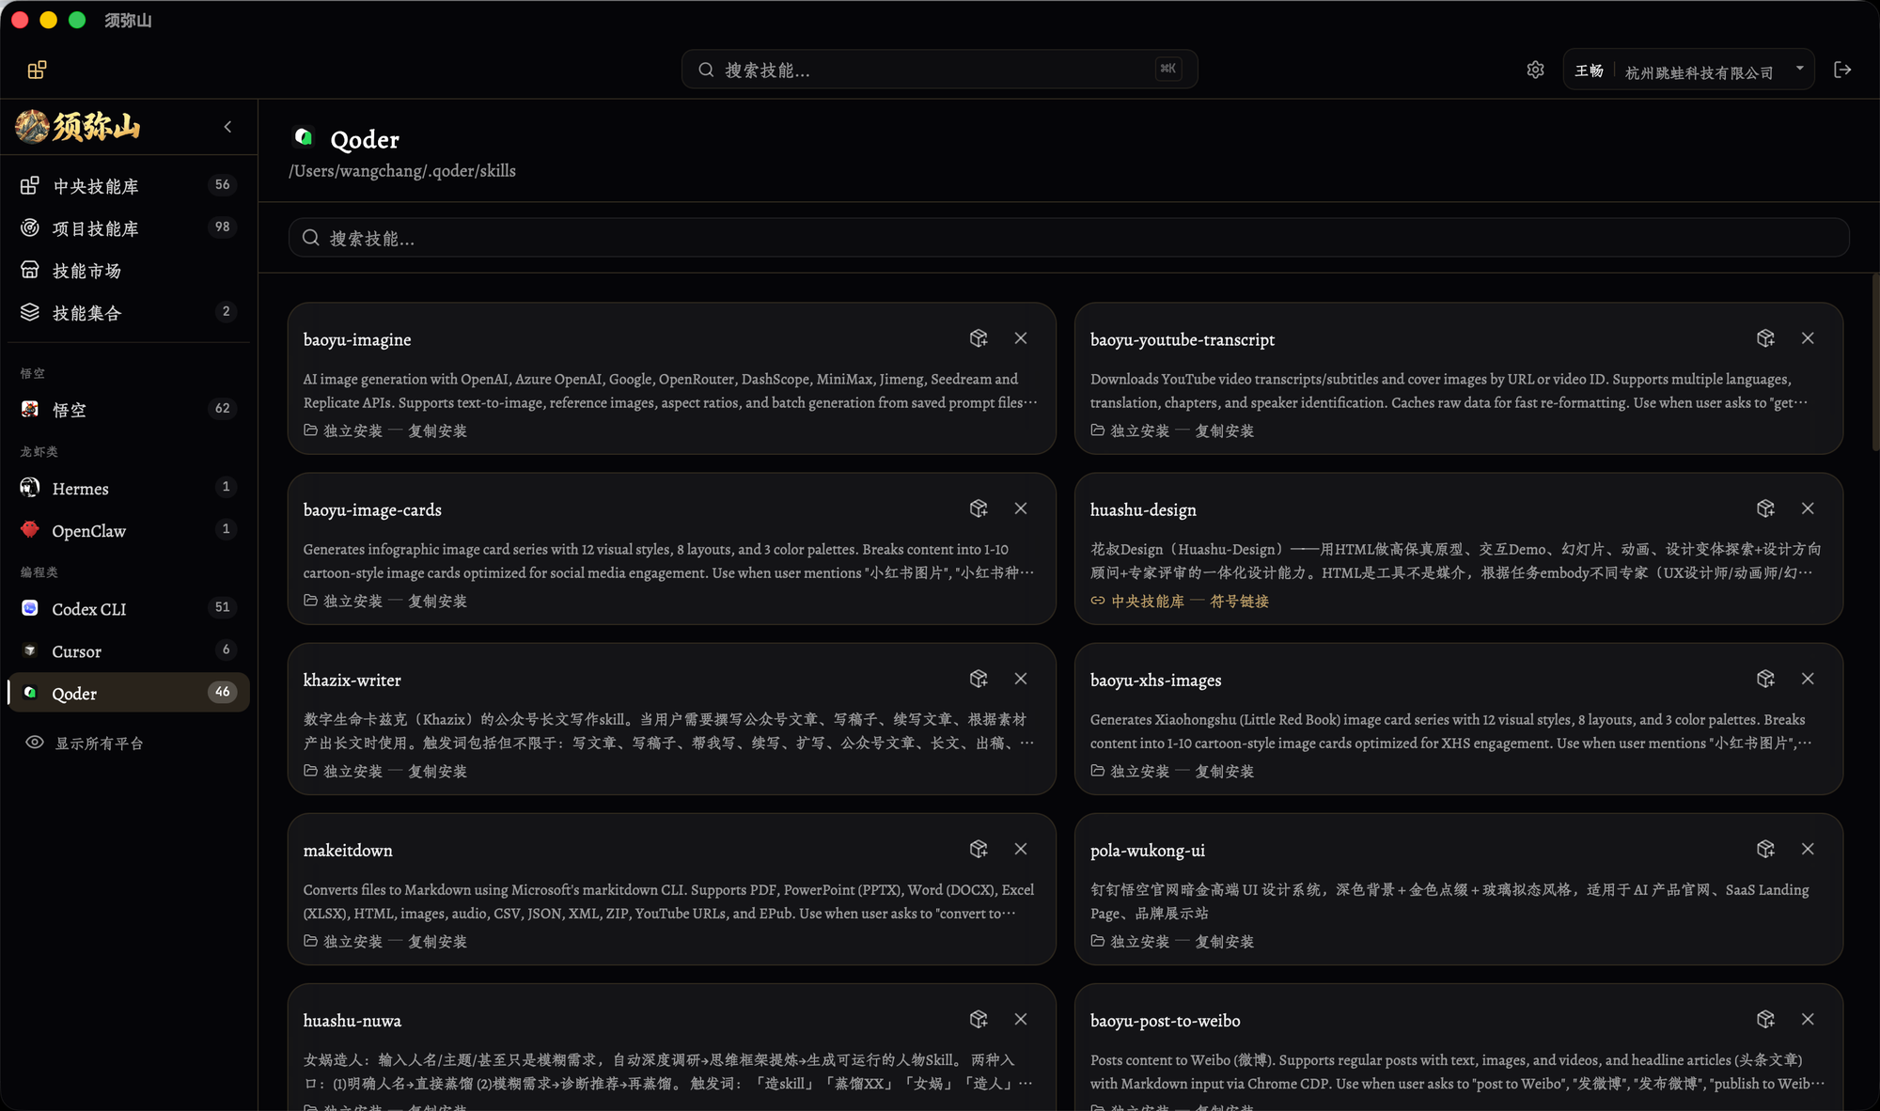The image size is (1880, 1111).
Task: Select Qoder platform in the sidebar
Action: (x=129, y=694)
